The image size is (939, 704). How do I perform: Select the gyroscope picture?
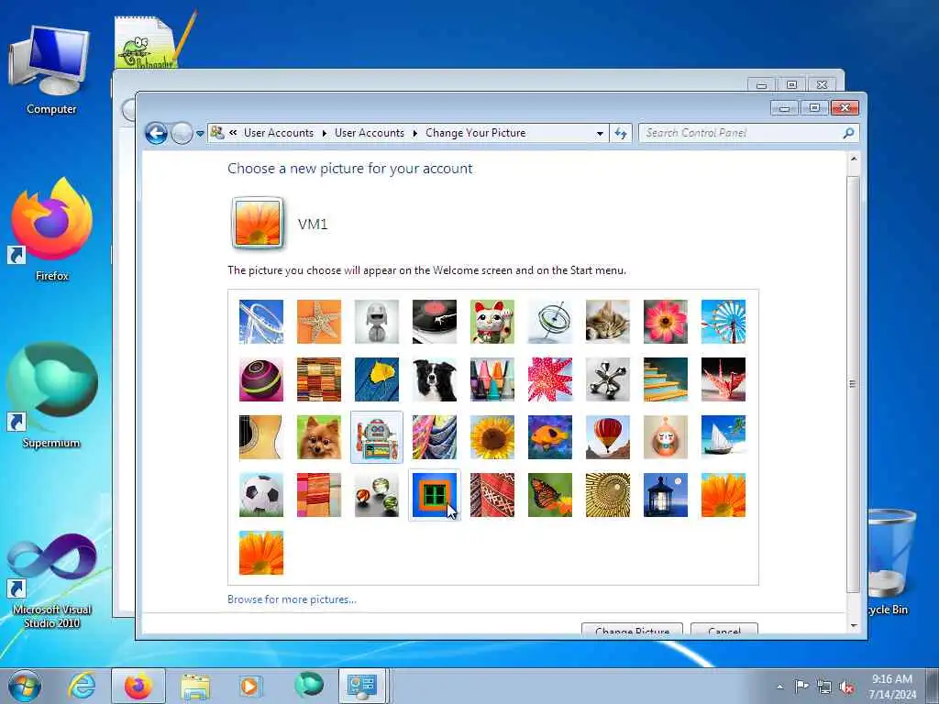[550, 322]
